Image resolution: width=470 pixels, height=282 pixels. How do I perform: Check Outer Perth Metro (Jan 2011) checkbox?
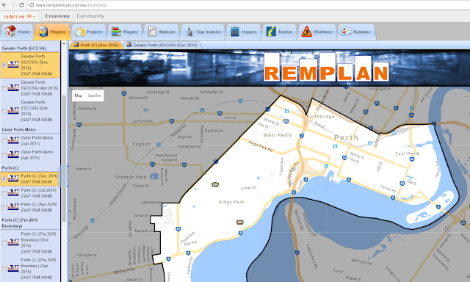pyautogui.click(x=4, y=140)
